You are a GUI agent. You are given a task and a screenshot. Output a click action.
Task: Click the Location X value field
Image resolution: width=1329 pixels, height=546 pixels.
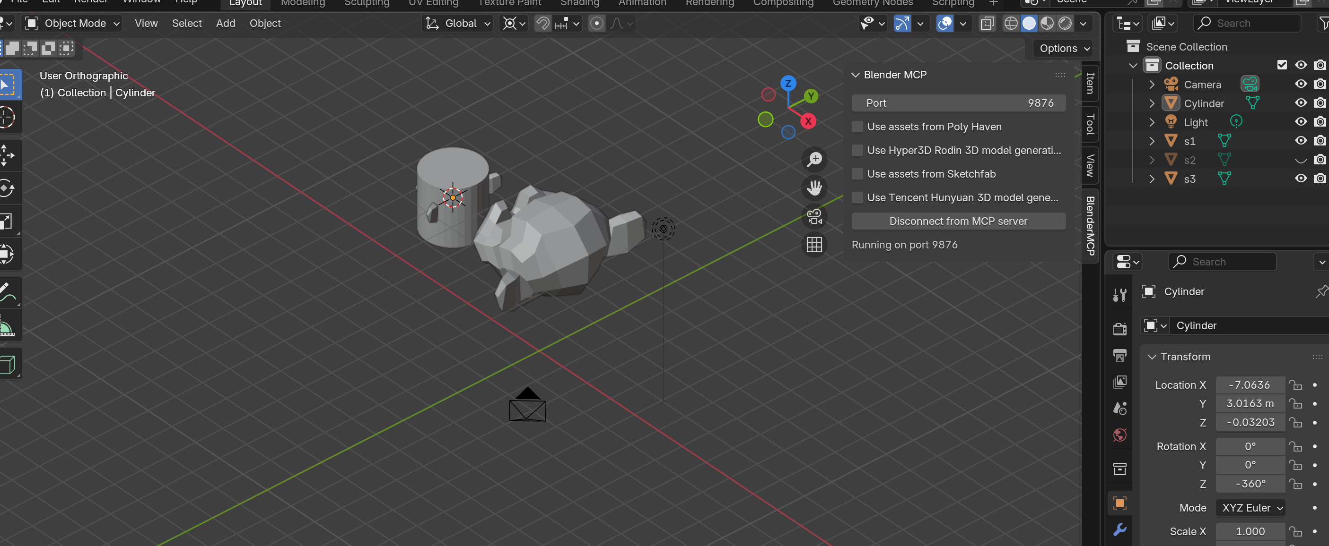click(1250, 385)
